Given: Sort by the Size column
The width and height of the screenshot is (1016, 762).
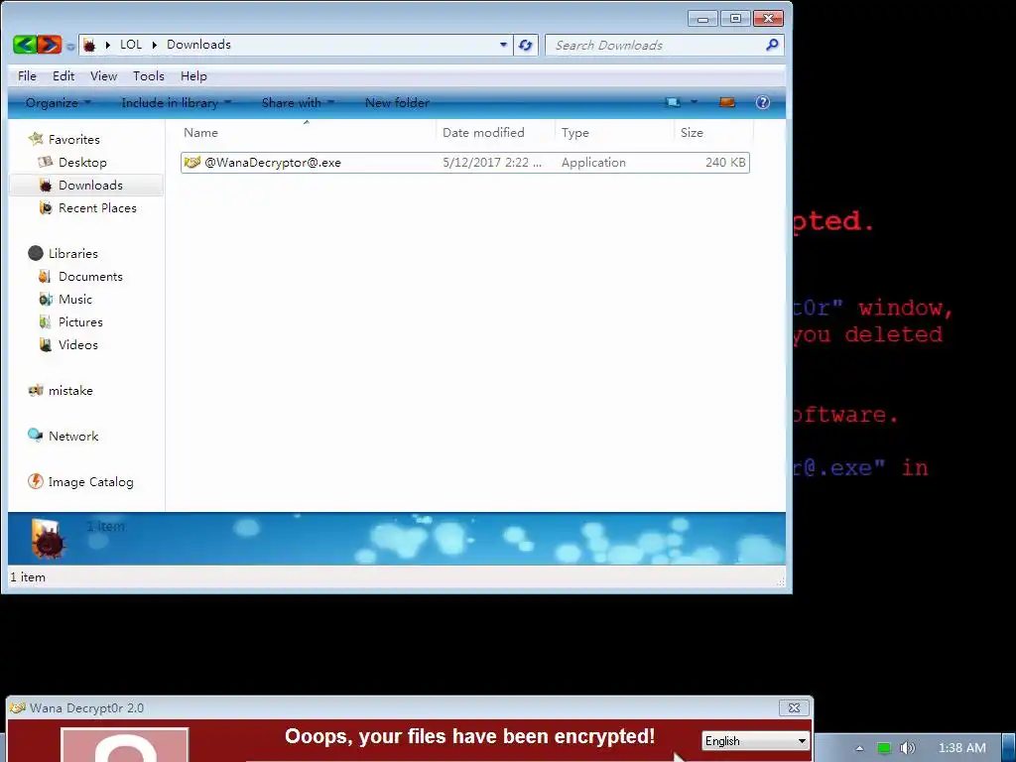Looking at the screenshot, I should pyautogui.click(x=712, y=132).
